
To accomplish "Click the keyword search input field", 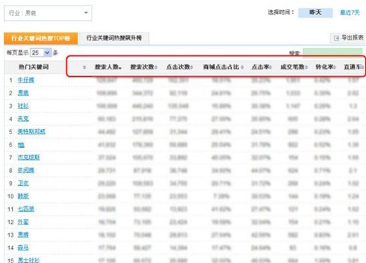I will point(333,53).
